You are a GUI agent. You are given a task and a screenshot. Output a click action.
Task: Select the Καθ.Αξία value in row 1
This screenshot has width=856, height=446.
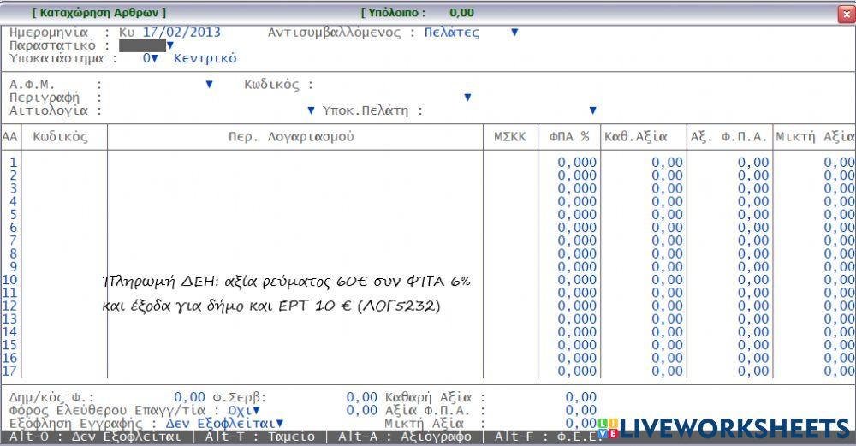644,162
